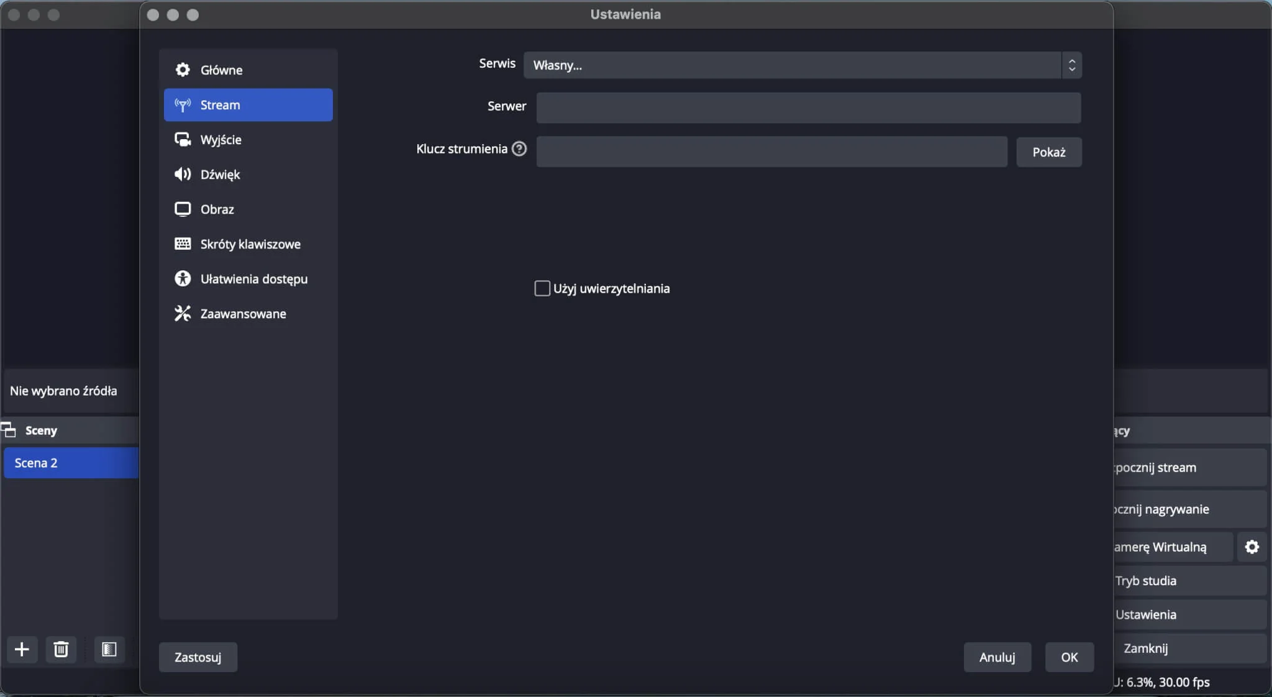Expand the Sceny panel header
Viewport: 1272px width, 697px height.
[40, 430]
